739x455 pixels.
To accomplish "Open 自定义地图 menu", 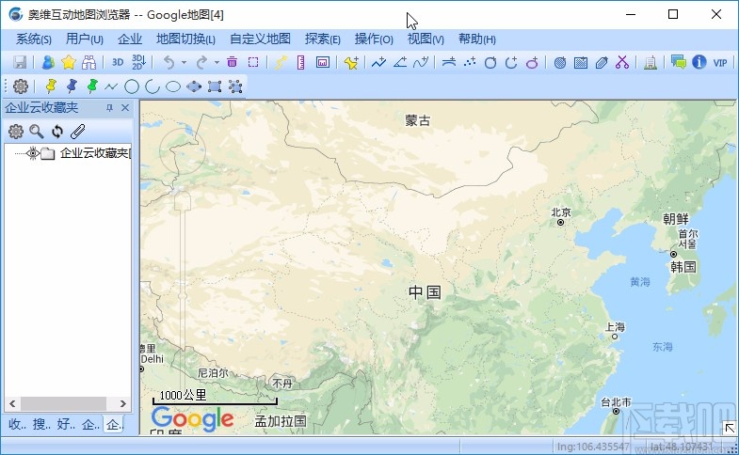I will (x=260, y=39).
